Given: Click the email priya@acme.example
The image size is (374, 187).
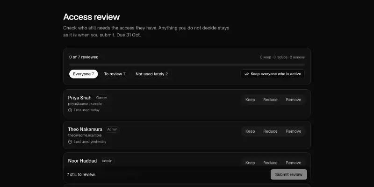Looking at the screenshot, I should [x=85, y=104].
